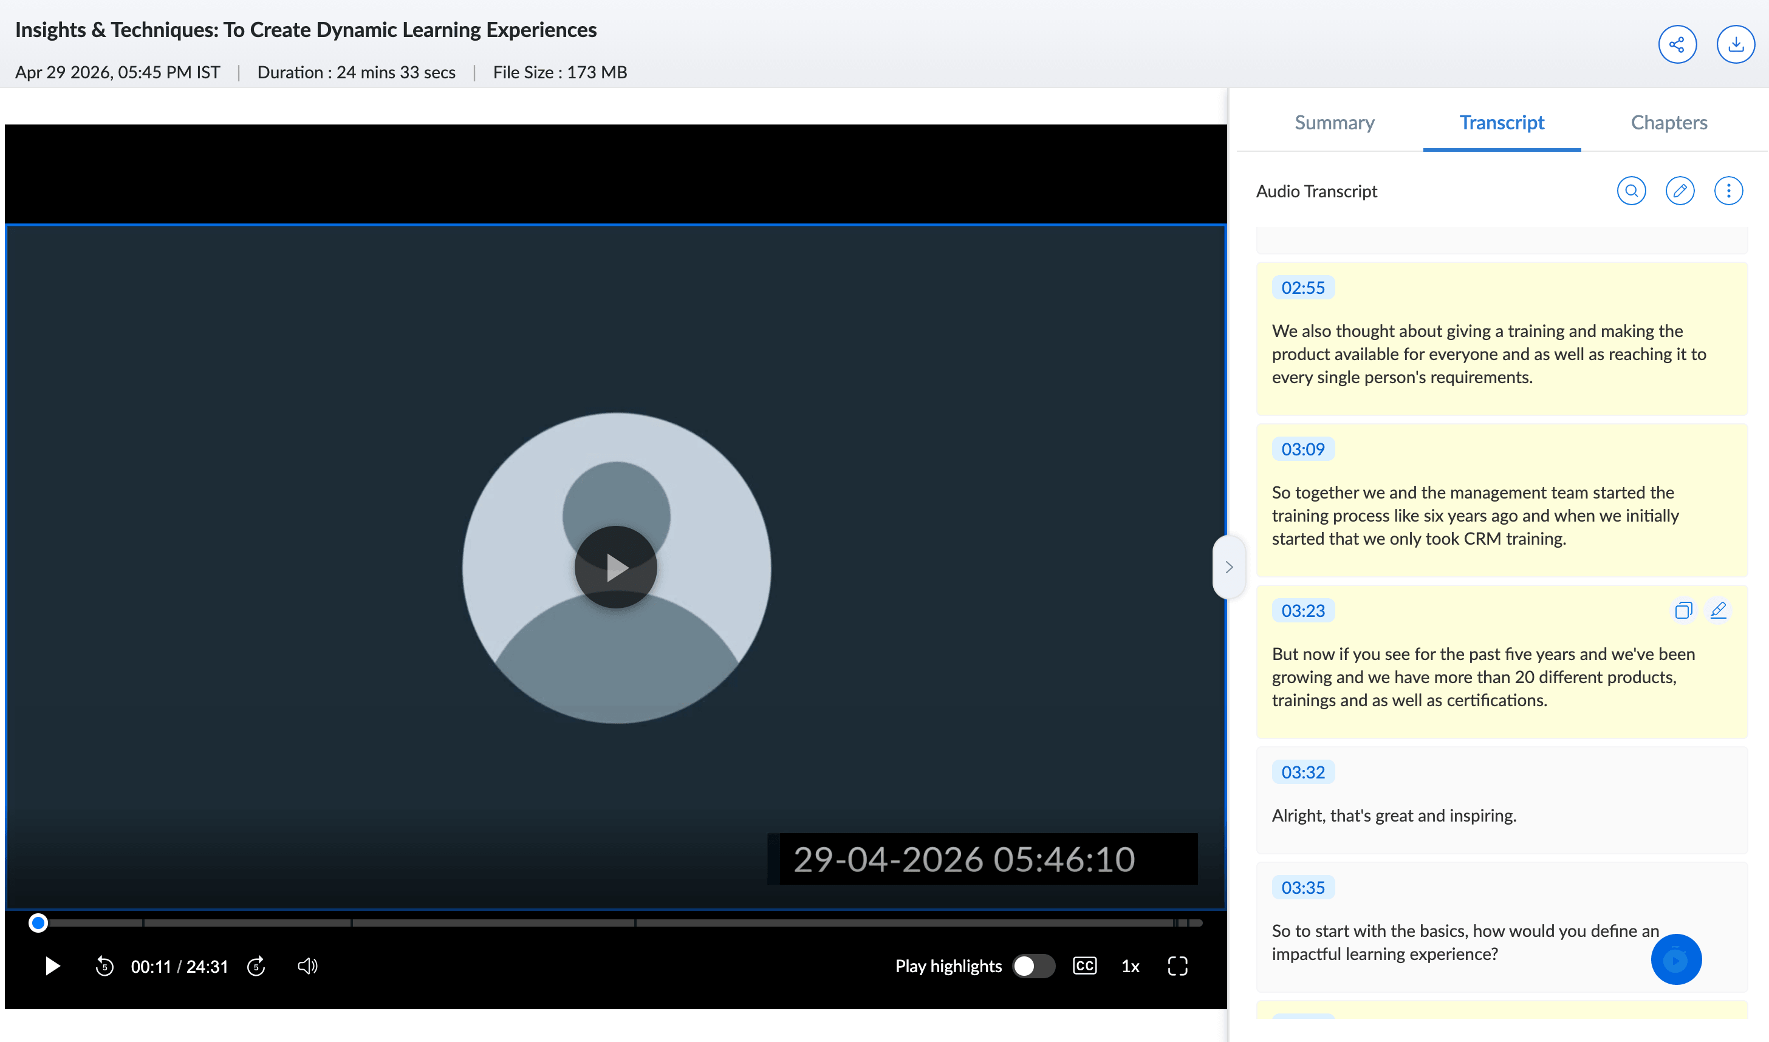Screen dimensions: 1769x1042
Task: Click the third chapter segment on the timeline
Action: pyautogui.click(x=493, y=922)
